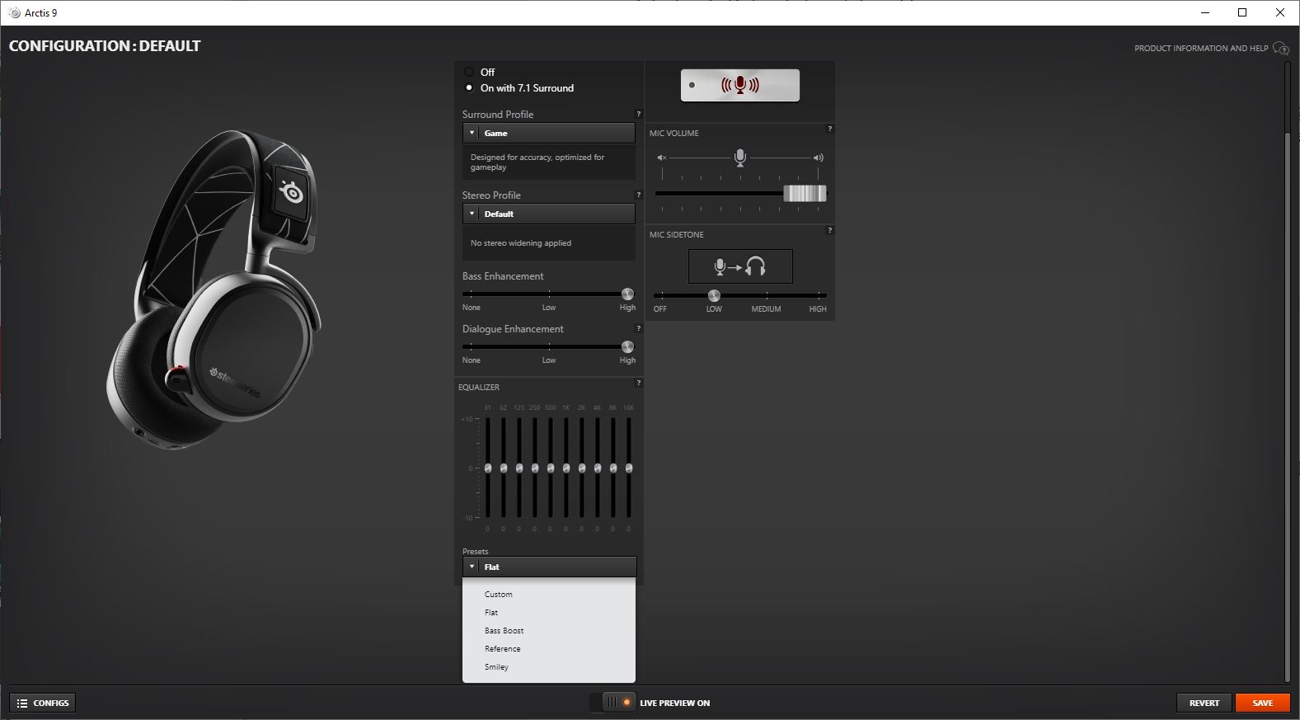
Task: Click the 2K equalizer band slider
Action: (582, 468)
